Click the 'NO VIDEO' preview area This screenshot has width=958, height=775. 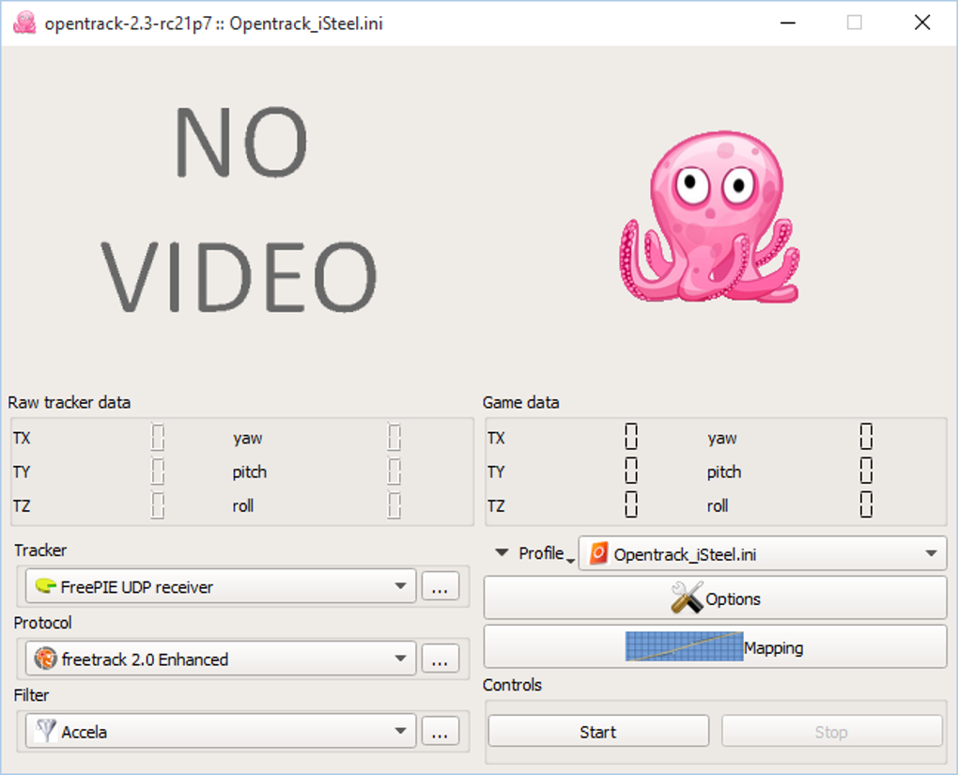click(x=239, y=209)
